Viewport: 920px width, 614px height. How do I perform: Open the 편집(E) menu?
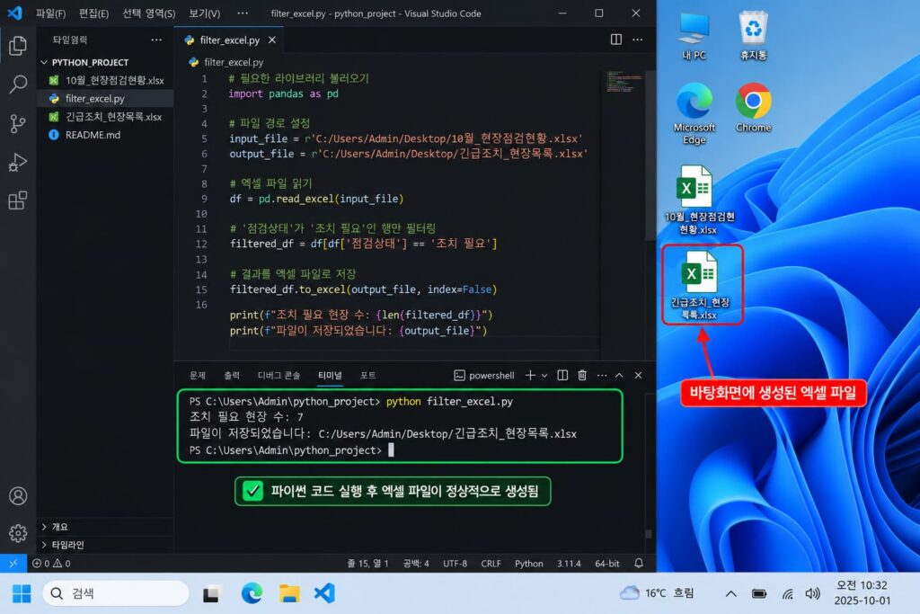point(93,13)
